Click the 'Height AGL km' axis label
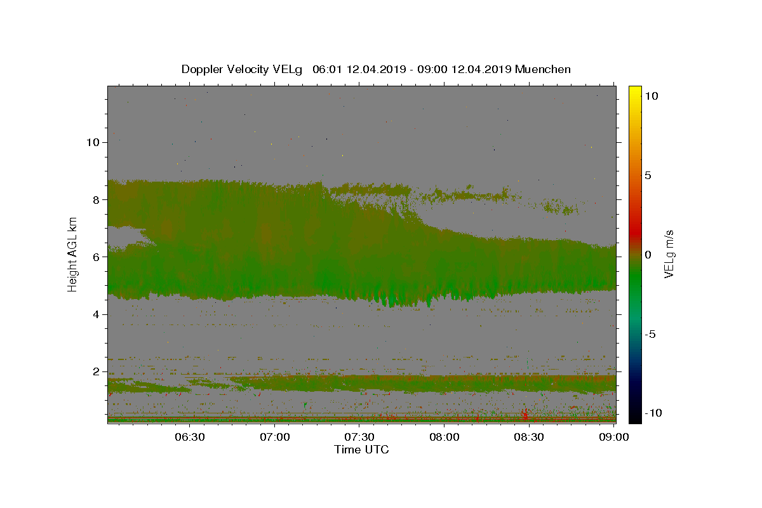 (x=73, y=254)
